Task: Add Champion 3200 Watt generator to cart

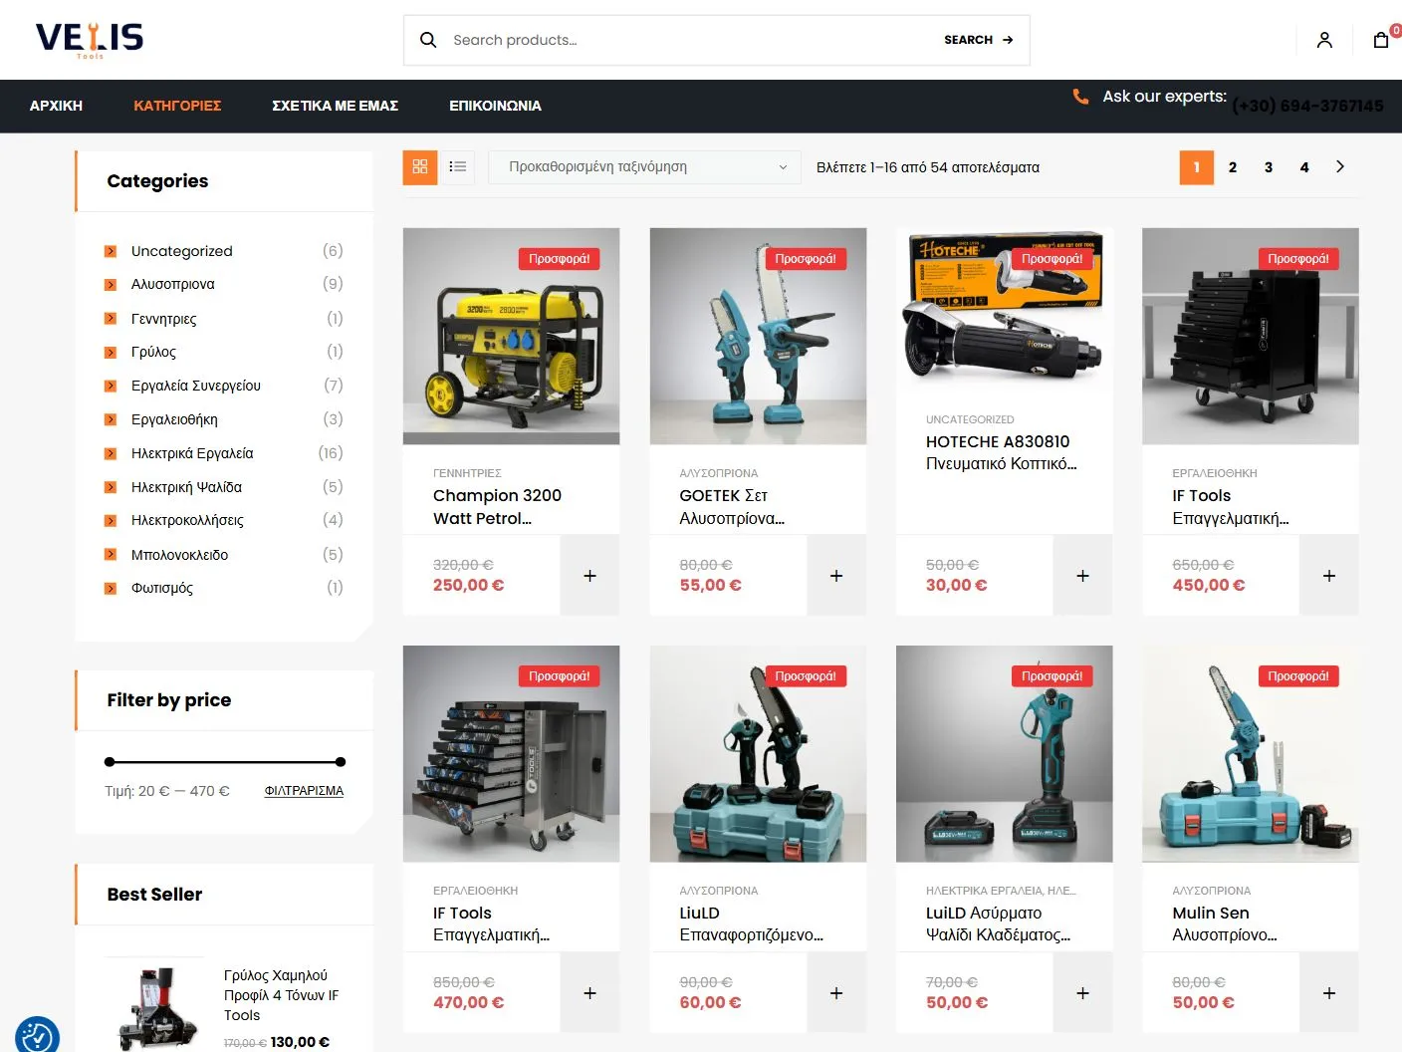Action: pyautogui.click(x=589, y=576)
